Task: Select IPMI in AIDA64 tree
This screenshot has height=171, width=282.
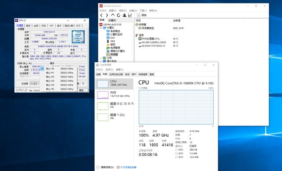Action: (111, 41)
